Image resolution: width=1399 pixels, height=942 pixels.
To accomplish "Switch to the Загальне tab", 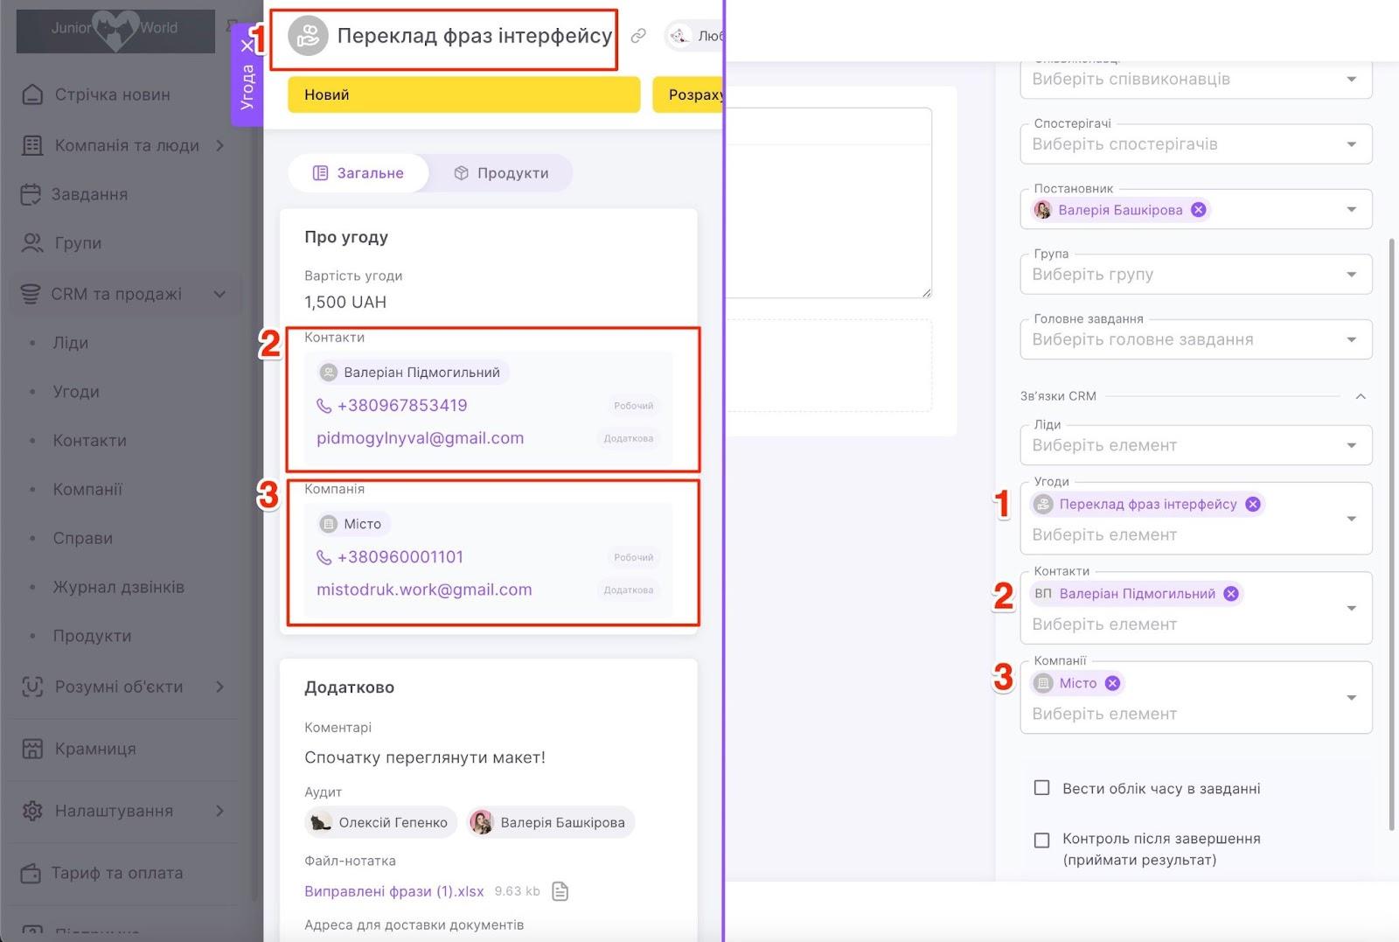I will point(358,173).
